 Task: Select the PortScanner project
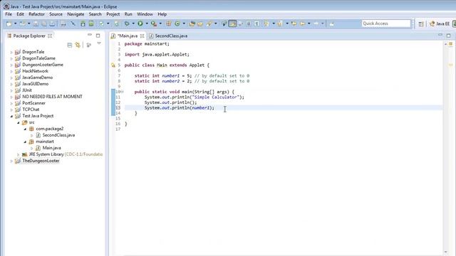point(33,103)
